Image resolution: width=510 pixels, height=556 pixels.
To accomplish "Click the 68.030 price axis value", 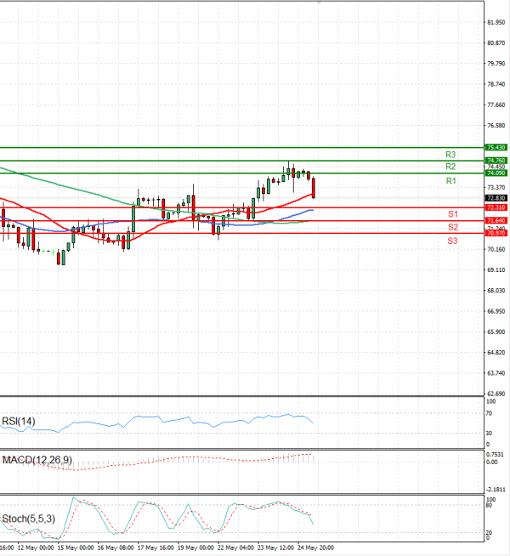I will click(x=496, y=291).
